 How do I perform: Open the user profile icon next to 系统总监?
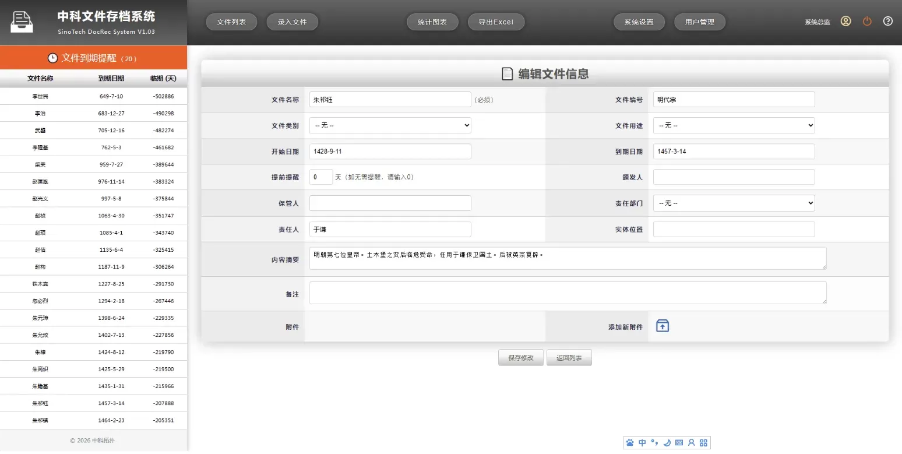(x=845, y=22)
